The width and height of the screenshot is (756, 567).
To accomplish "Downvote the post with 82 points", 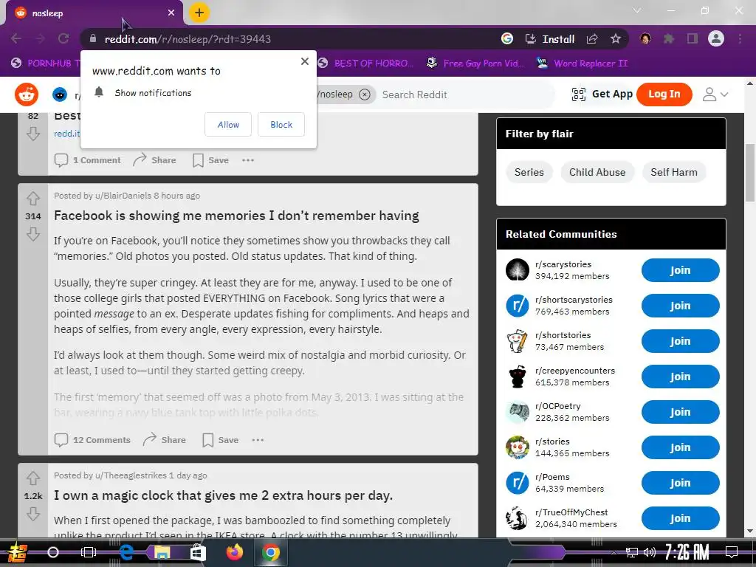I will click(x=32, y=134).
